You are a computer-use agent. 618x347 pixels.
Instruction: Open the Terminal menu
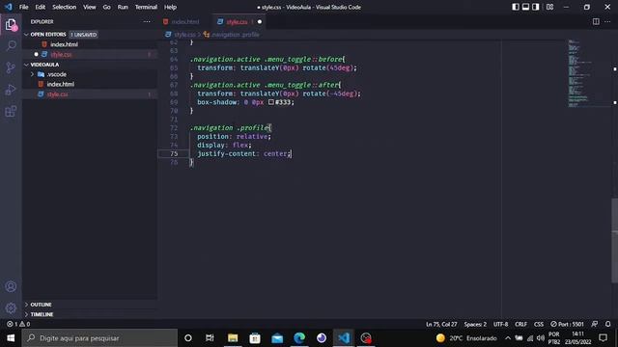pos(146,7)
